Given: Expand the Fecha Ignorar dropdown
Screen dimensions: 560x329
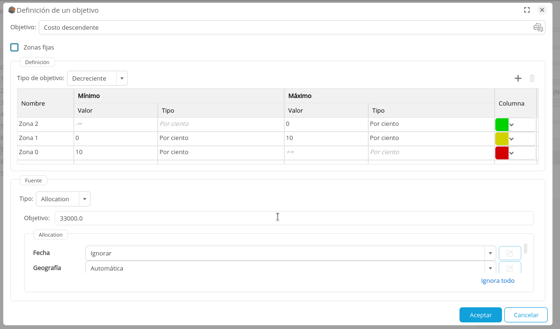Looking at the screenshot, I should pos(490,253).
